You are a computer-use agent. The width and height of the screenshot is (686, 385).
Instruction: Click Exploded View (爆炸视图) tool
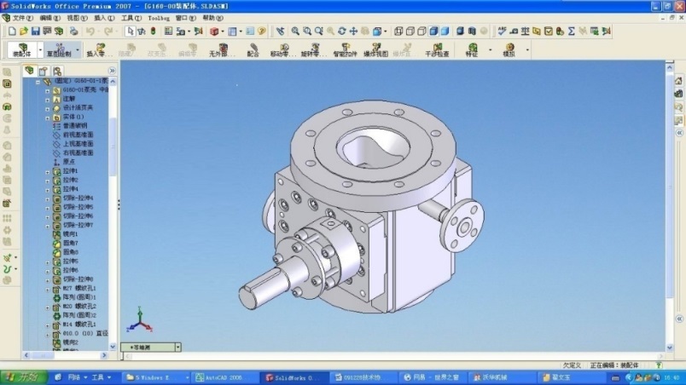tap(376, 49)
